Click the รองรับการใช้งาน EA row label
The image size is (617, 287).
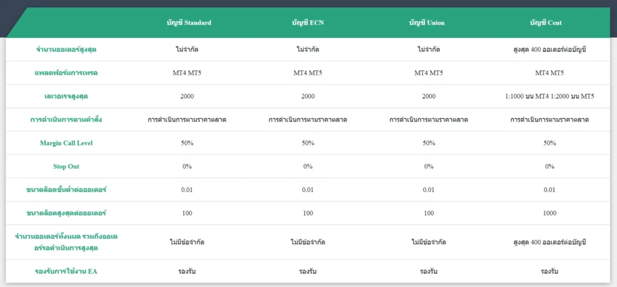(66, 271)
